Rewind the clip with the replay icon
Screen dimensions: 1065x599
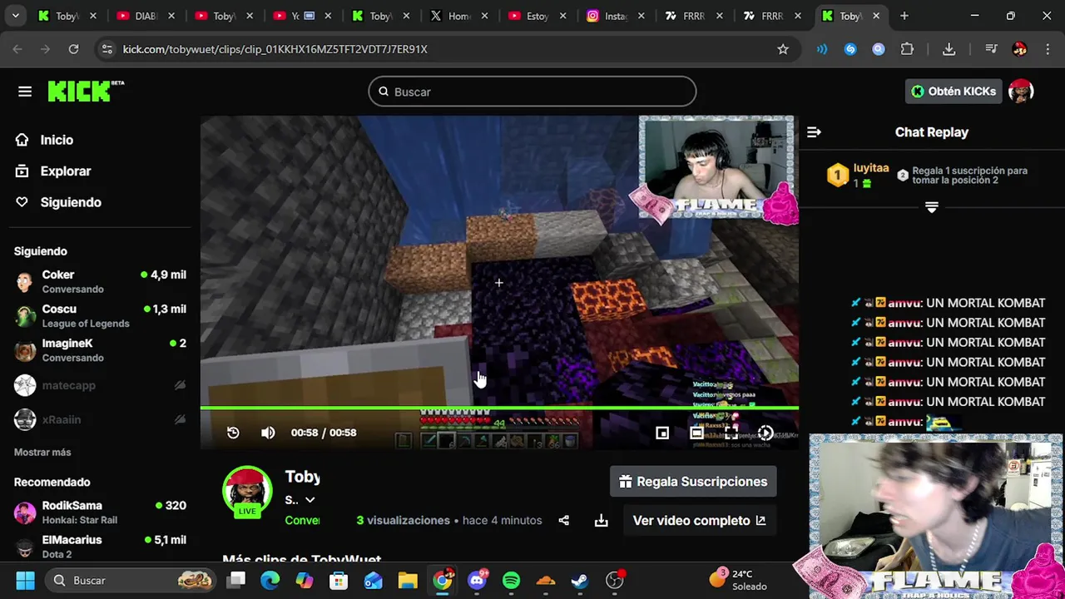point(233,433)
